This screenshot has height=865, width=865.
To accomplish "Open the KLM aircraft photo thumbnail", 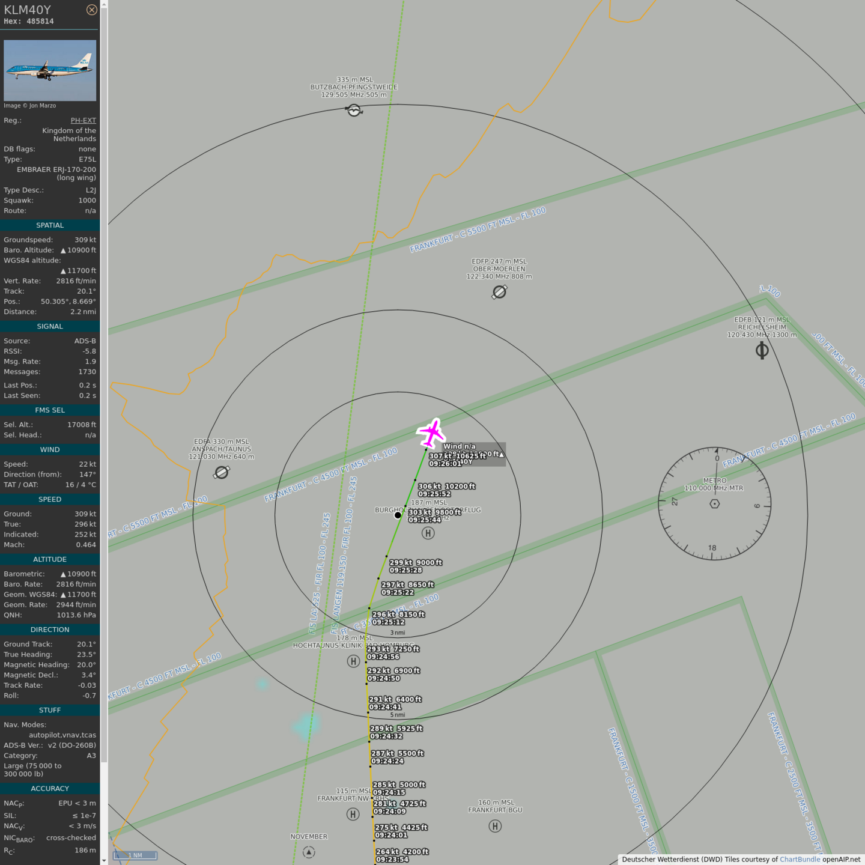I will (x=50, y=70).
